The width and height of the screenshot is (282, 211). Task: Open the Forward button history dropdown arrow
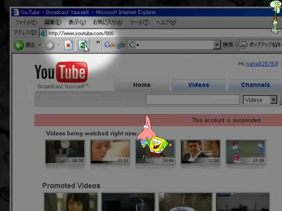(x=59, y=45)
